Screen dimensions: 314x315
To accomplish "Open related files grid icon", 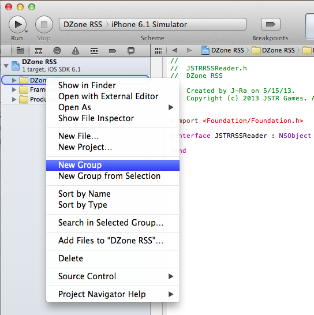I will (x=158, y=51).
